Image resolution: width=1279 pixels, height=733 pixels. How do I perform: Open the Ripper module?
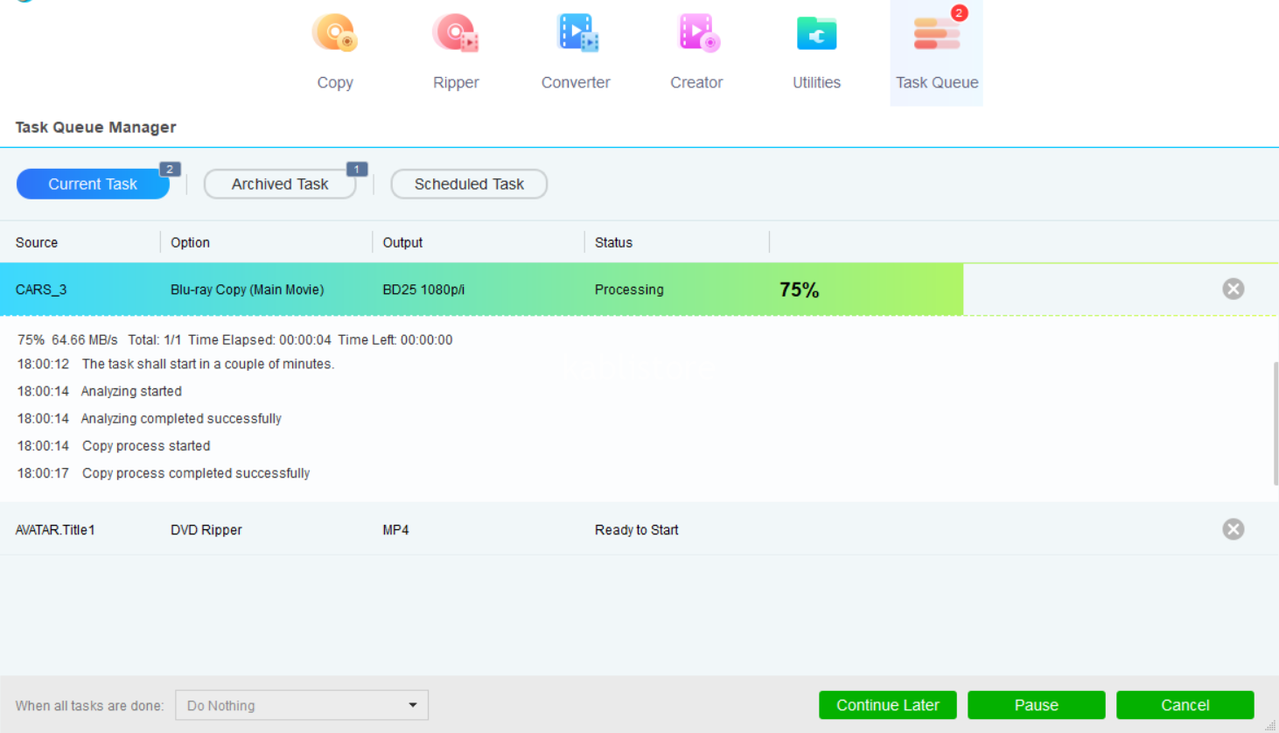(456, 52)
